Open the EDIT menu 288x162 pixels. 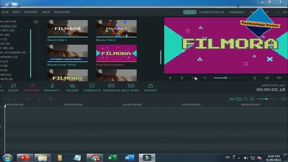(16, 12)
